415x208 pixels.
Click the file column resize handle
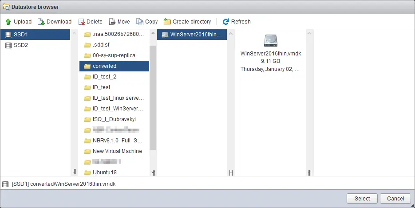(x=231, y=173)
